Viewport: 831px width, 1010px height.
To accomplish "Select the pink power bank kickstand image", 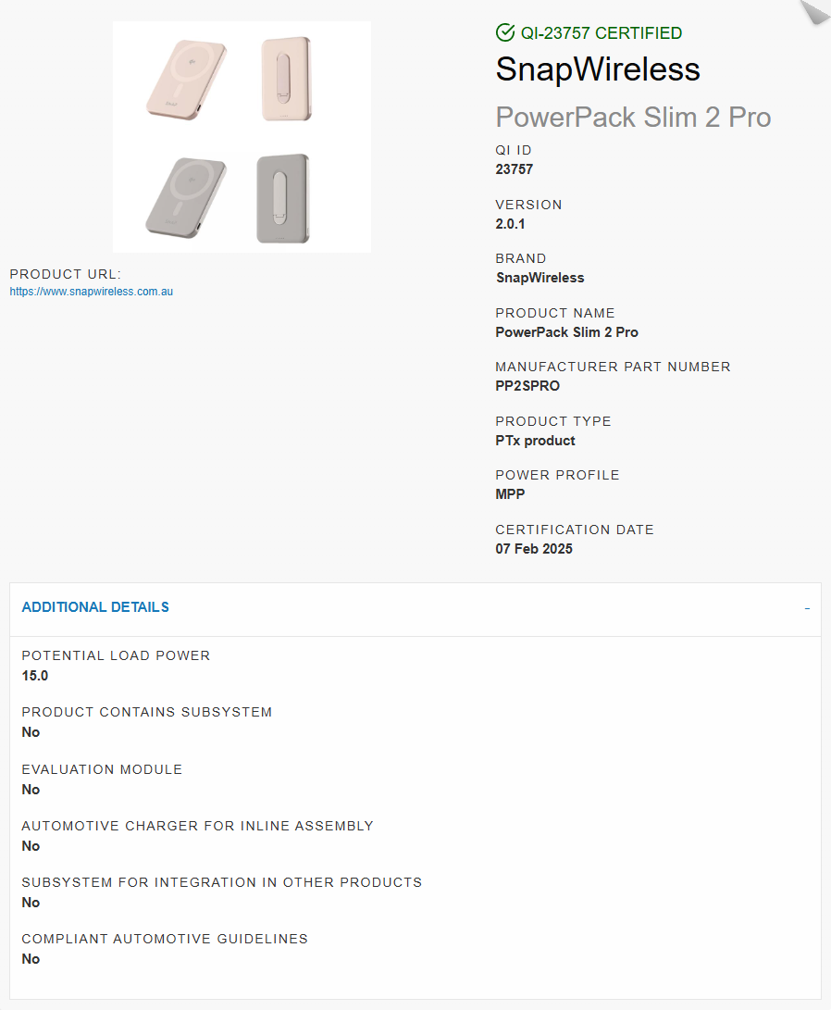I will (287, 79).
